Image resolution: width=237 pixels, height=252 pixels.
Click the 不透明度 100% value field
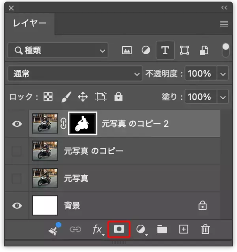(x=201, y=74)
